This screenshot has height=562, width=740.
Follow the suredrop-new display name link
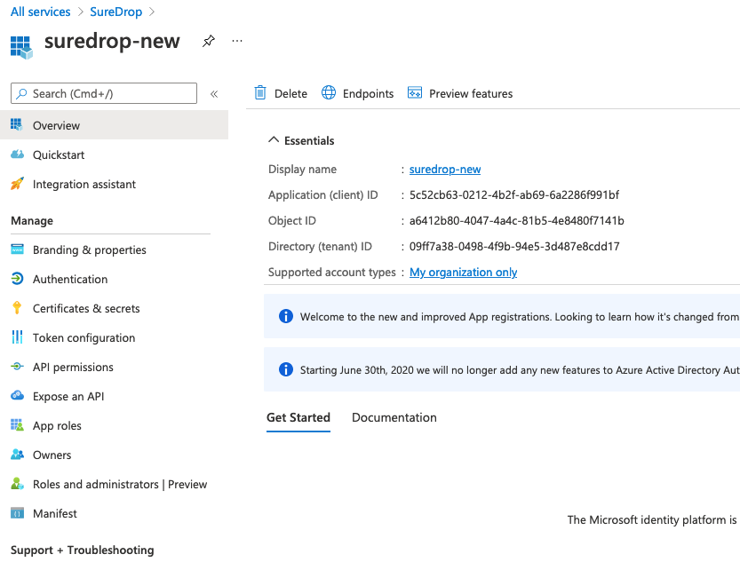(x=445, y=169)
